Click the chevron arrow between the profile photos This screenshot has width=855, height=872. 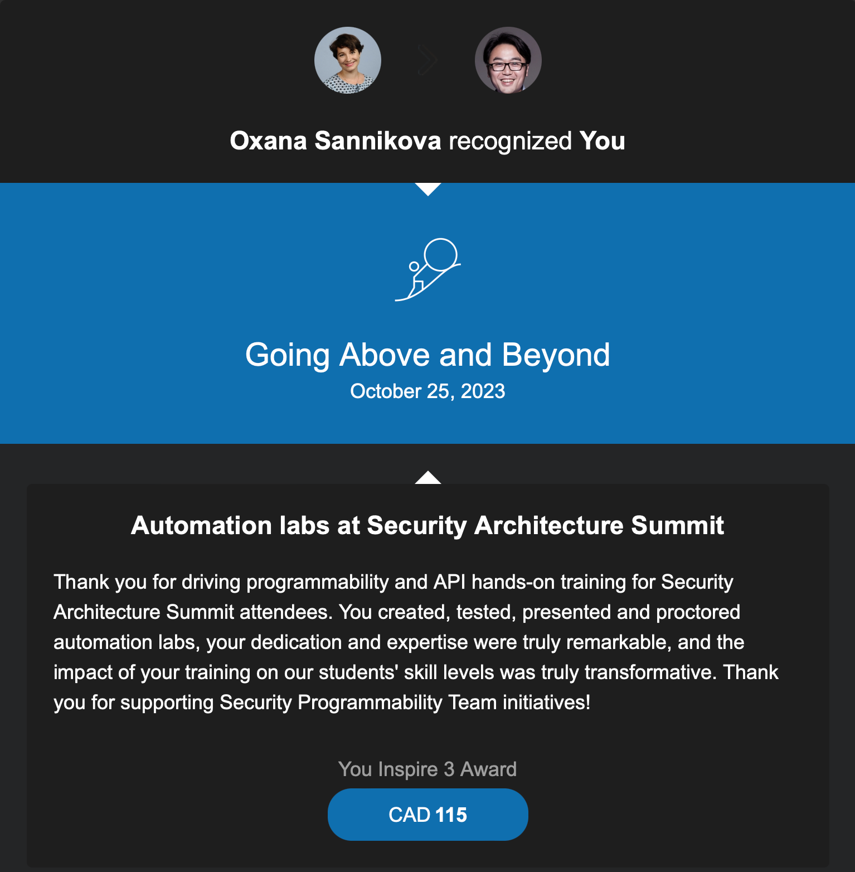coord(428,60)
